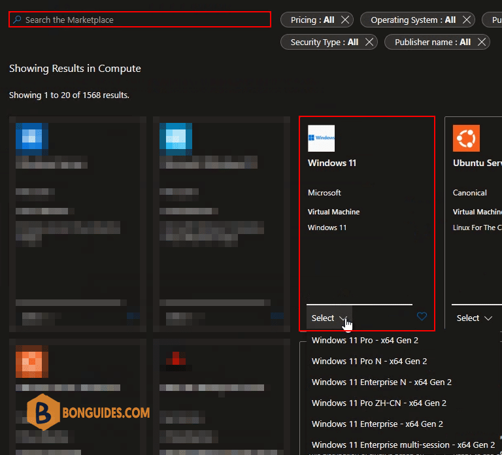Choose Windows 11 Enterprise multi-session - x64 Gen 2
The width and height of the screenshot is (502, 455).
pos(403,445)
